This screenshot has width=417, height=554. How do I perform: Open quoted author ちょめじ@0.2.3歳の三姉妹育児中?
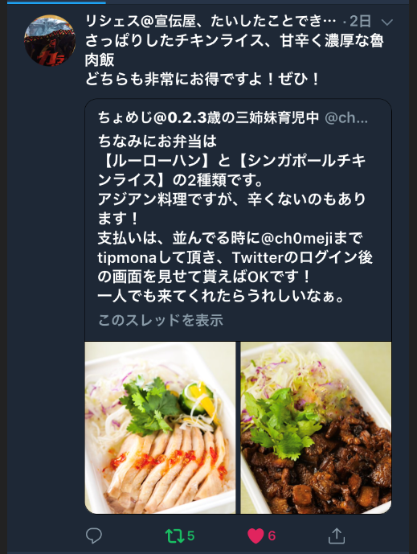point(208,117)
